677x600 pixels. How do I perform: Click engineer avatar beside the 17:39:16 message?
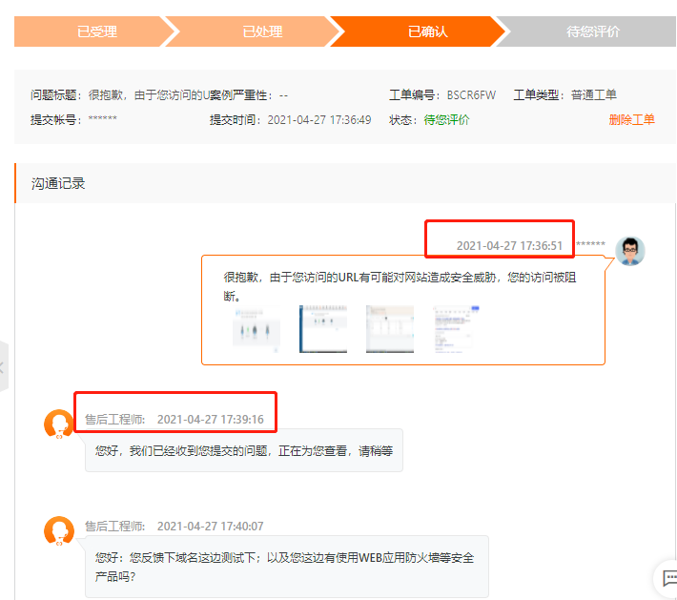pyautogui.click(x=59, y=424)
